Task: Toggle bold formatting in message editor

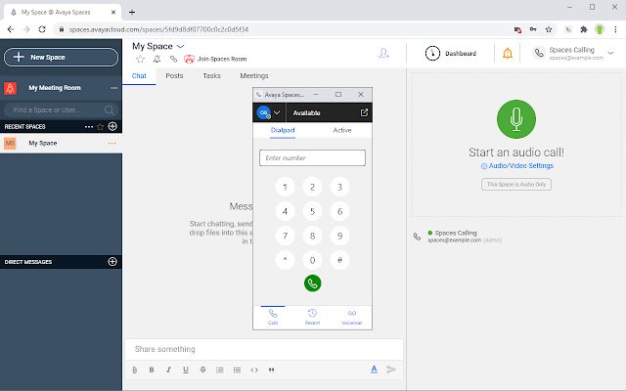Action: (152, 369)
